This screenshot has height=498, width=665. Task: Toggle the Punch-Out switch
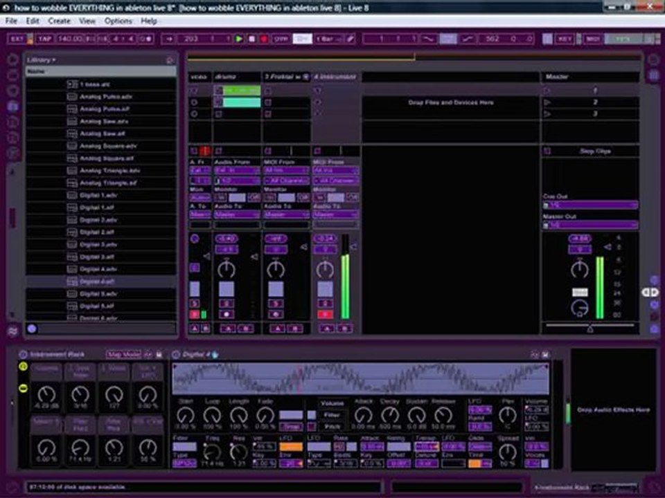tap(468, 39)
